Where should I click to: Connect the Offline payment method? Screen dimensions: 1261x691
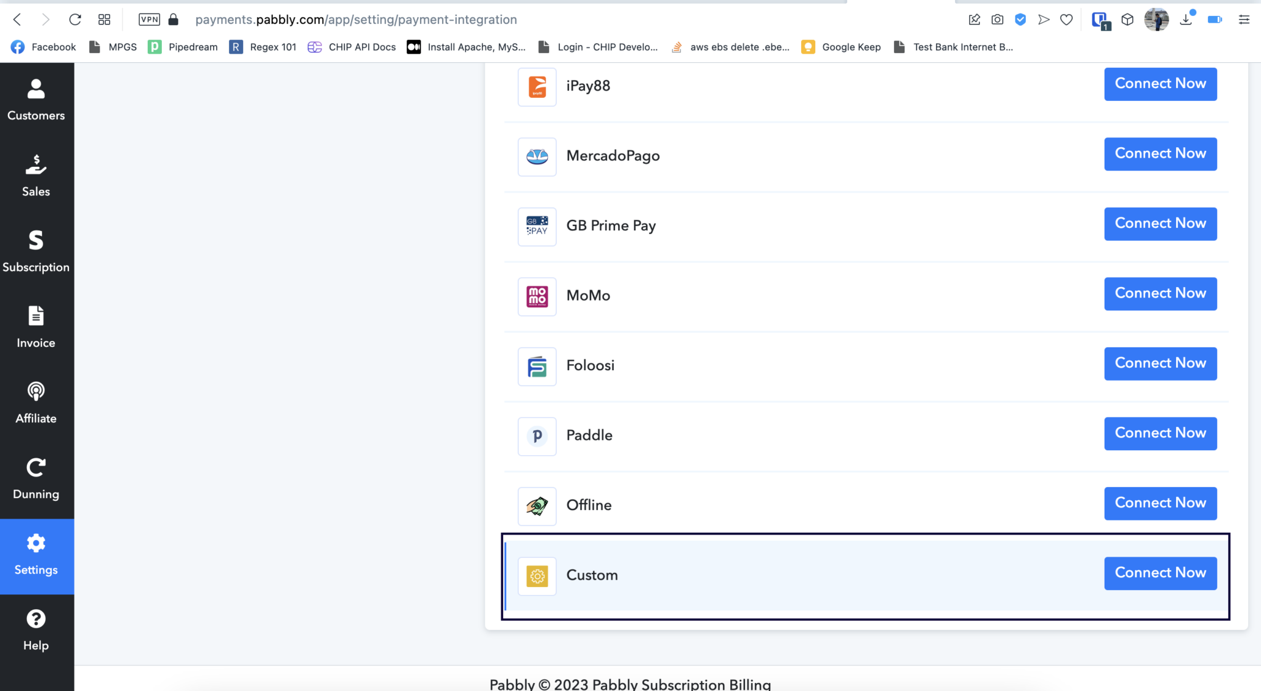1159,503
